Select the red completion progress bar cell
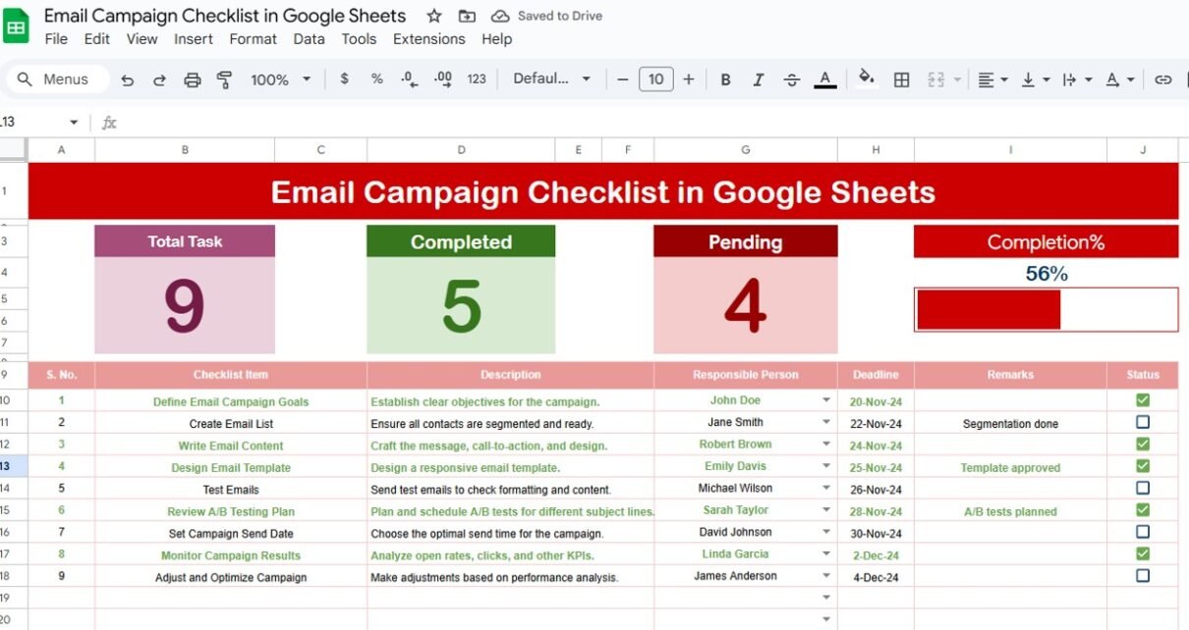This screenshot has width=1189, height=630. pos(1046,310)
